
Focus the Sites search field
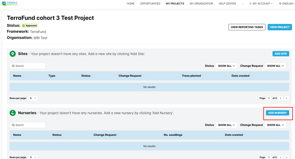pyautogui.click(x=27, y=66)
